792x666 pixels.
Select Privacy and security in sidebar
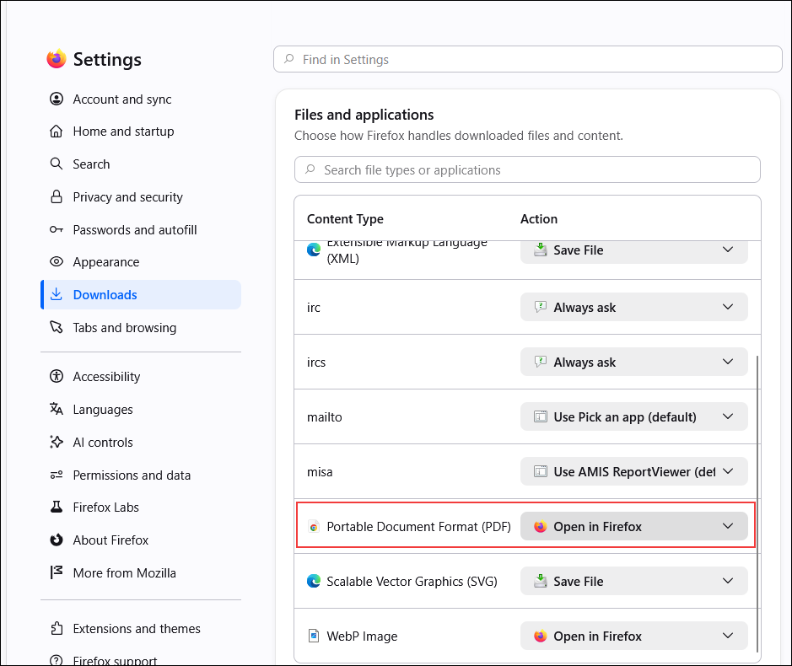pos(141,197)
